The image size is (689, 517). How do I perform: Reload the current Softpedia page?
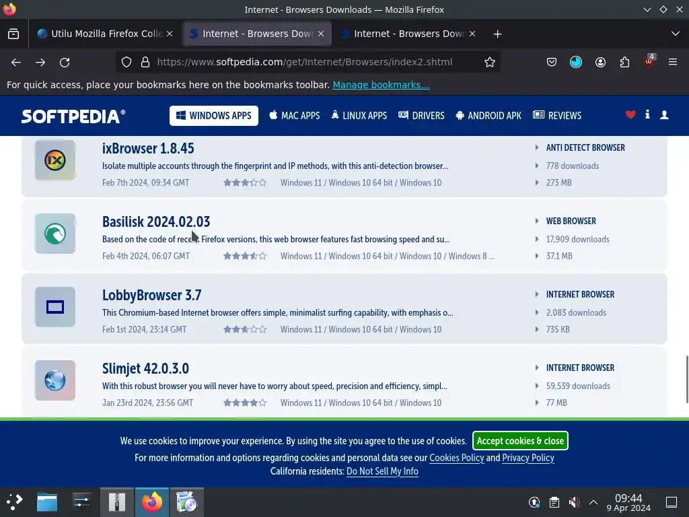click(65, 63)
